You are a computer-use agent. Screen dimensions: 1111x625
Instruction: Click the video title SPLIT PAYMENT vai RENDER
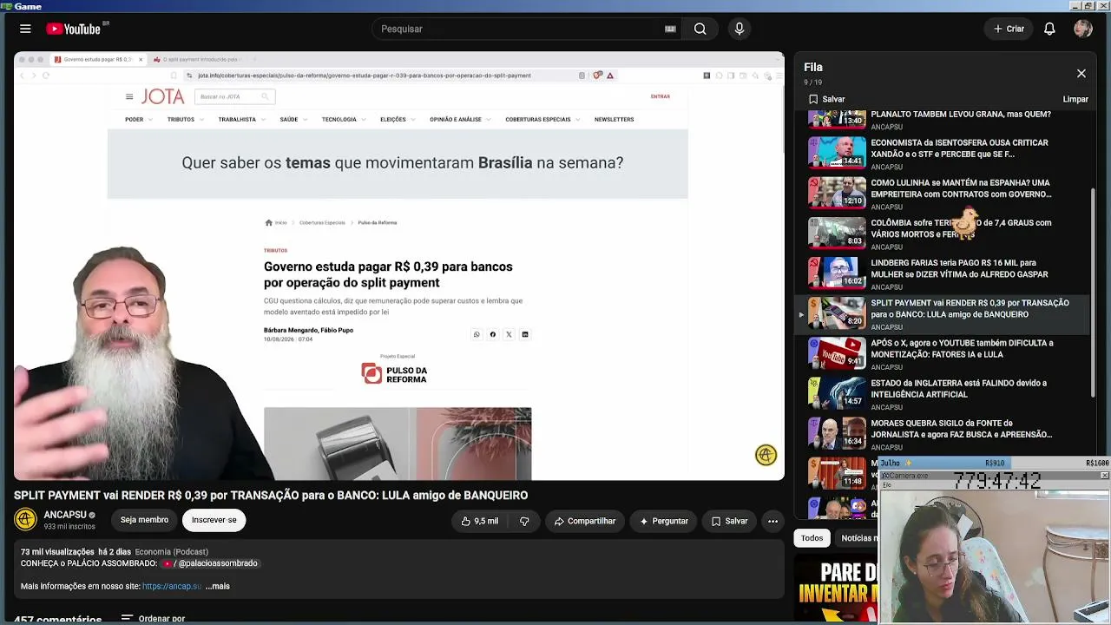pos(271,496)
